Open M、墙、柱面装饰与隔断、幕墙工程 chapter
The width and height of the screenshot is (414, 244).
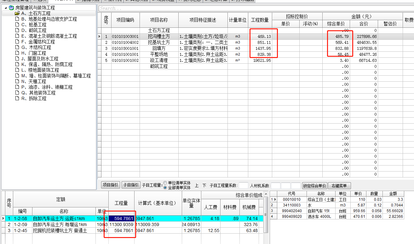pyautogui.click(x=56, y=76)
